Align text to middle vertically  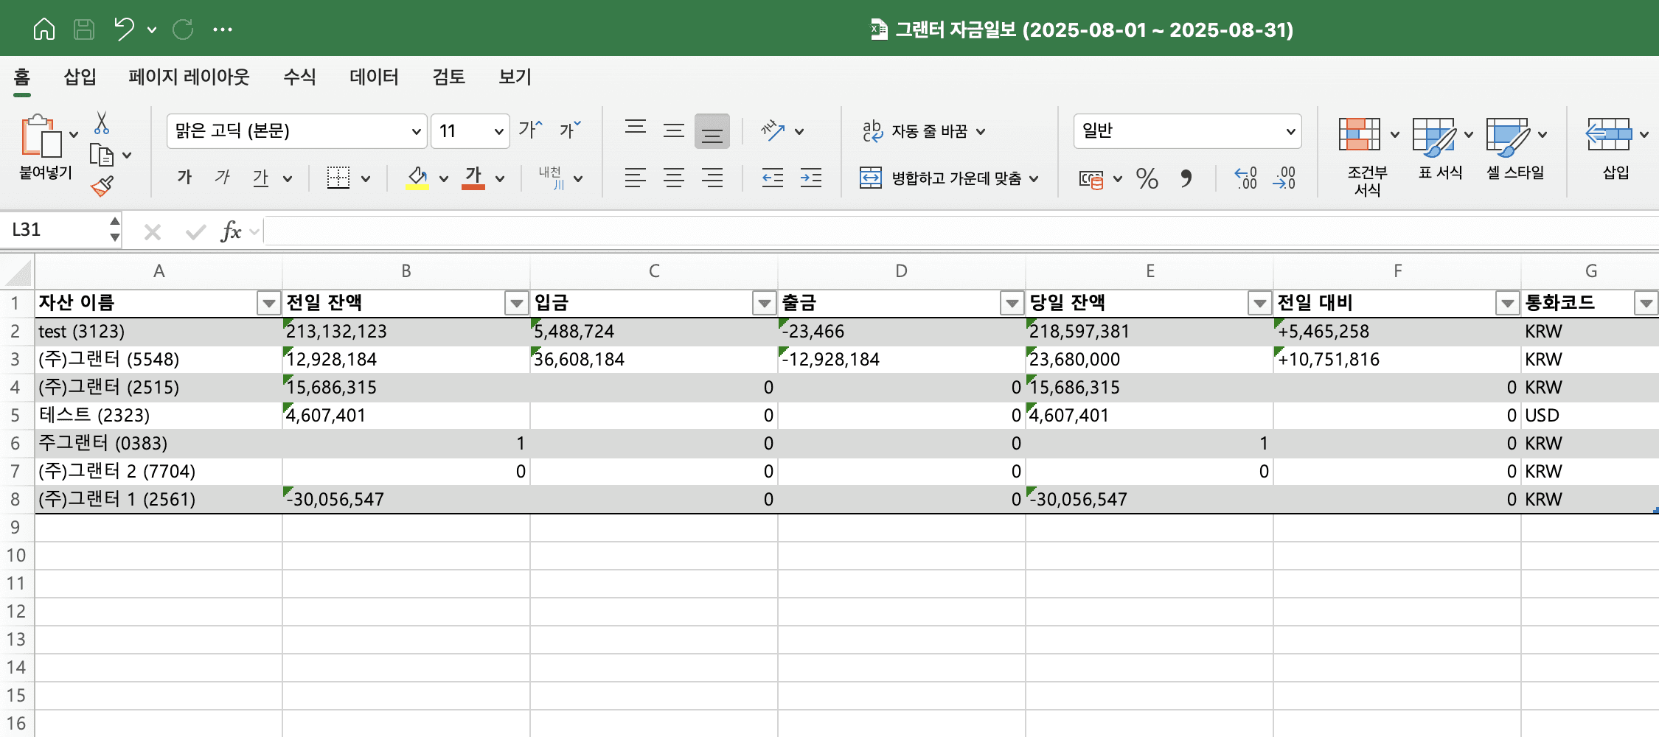(674, 130)
